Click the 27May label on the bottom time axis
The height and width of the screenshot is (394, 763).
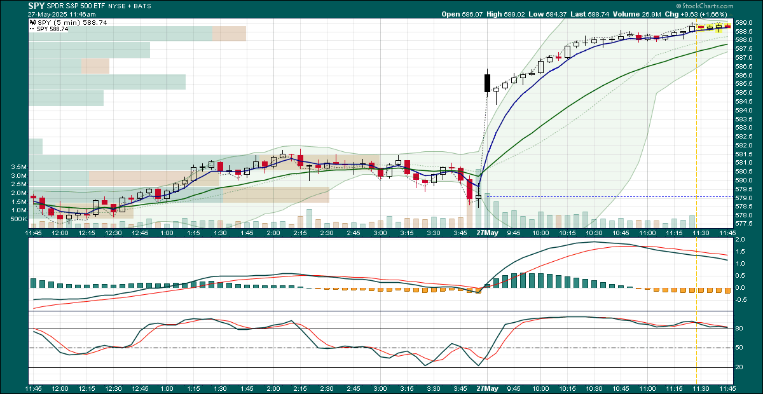coord(487,387)
